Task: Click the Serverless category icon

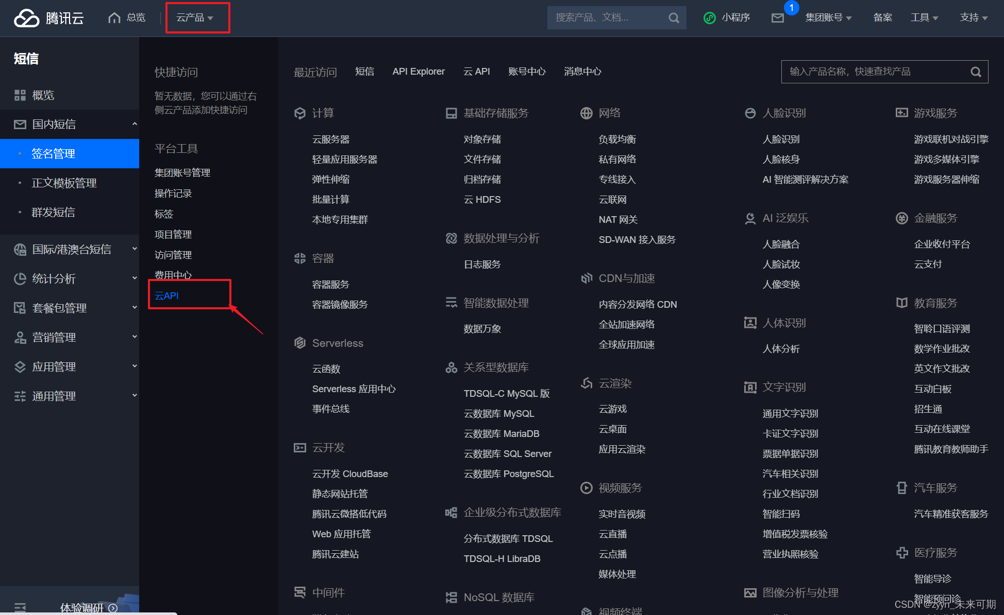Action: [300, 343]
